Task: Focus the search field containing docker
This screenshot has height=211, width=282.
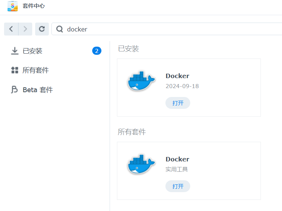Action: (167, 29)
